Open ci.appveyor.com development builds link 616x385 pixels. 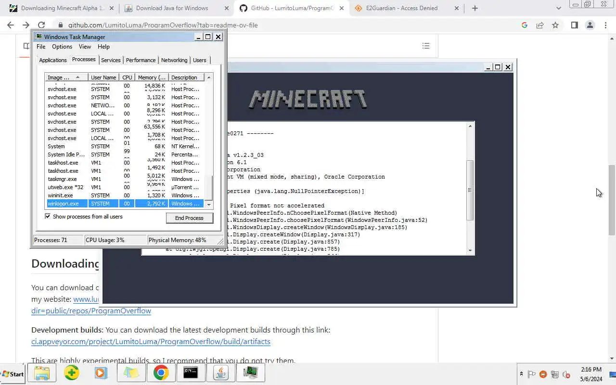(151, 342)
